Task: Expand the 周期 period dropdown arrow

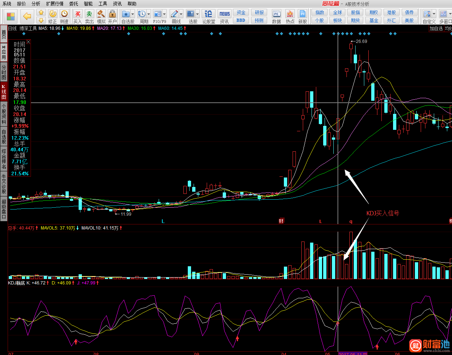Action: [148, 14]
